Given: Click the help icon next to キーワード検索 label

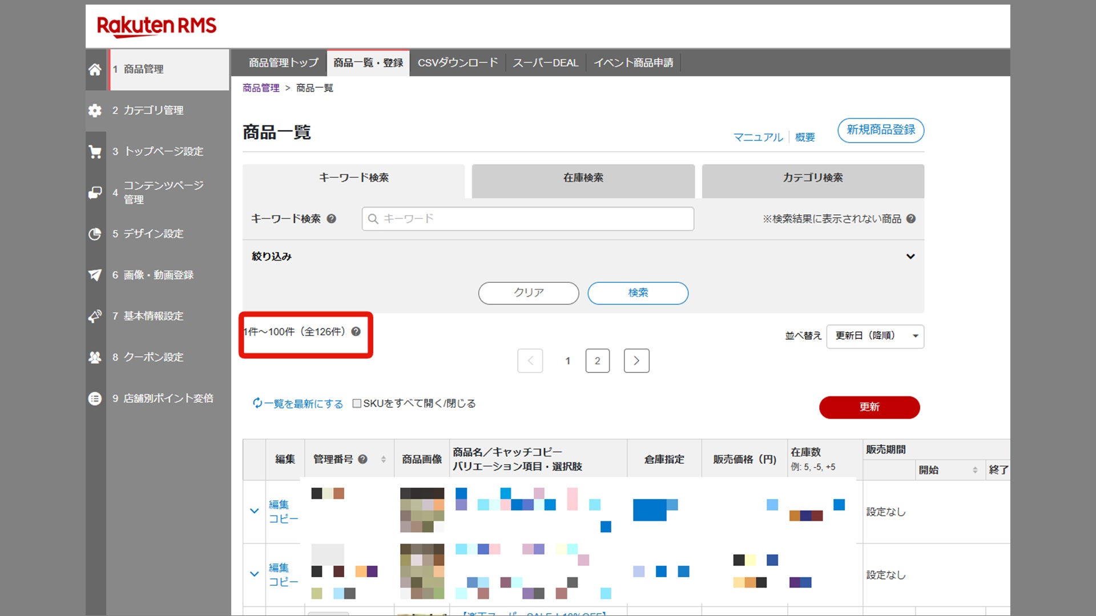Looking at the screenshot, I should (331, 218).
